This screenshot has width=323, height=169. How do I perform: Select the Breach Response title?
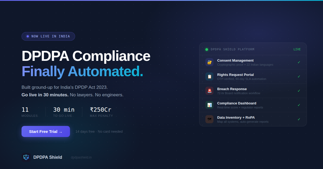pos(232,89)
